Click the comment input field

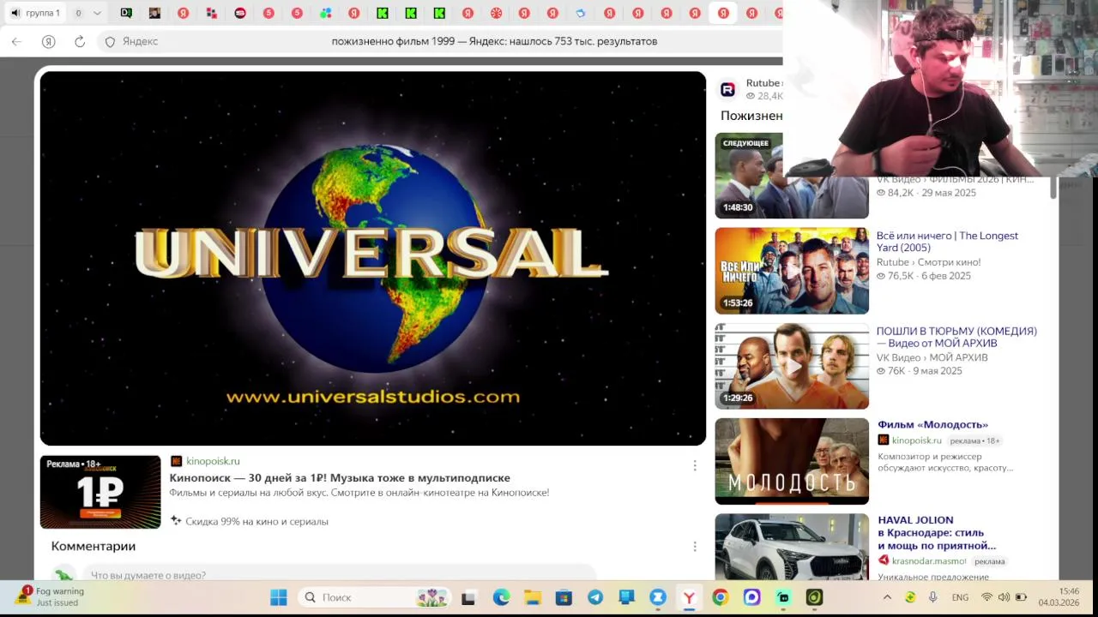[x=339, y=575]
